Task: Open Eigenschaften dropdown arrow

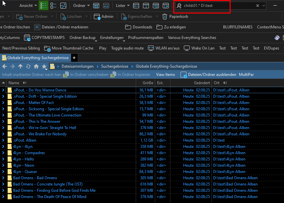Action: pos(157,17)
